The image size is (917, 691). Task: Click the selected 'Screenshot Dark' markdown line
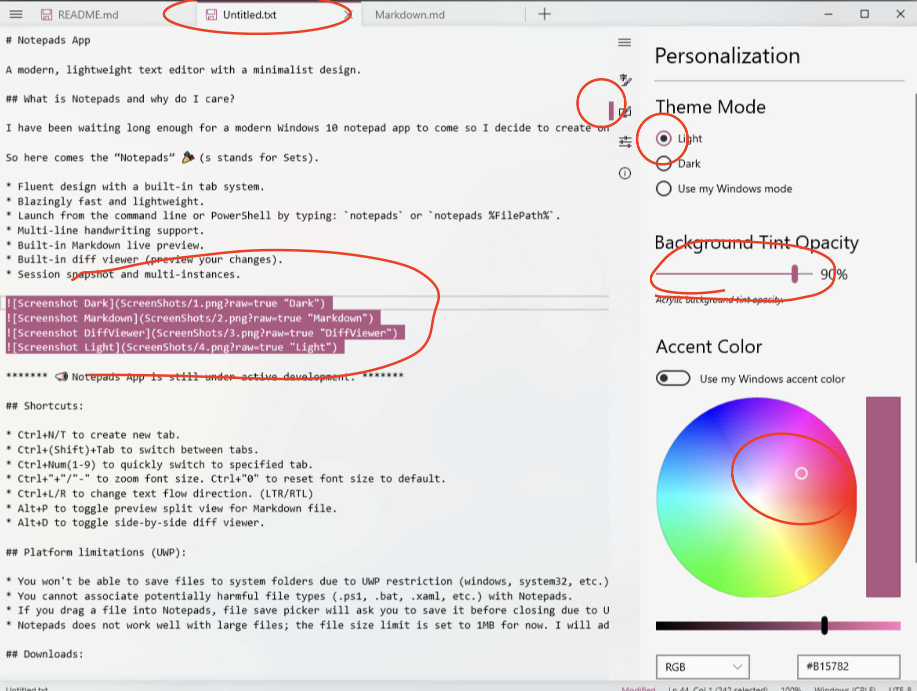point(169,303)
